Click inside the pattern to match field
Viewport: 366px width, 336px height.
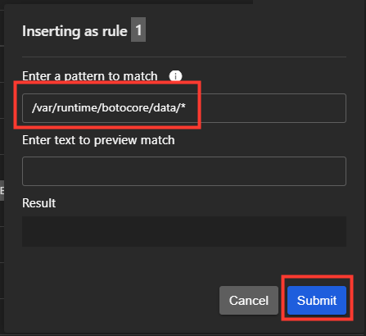[x=184, y=108]
